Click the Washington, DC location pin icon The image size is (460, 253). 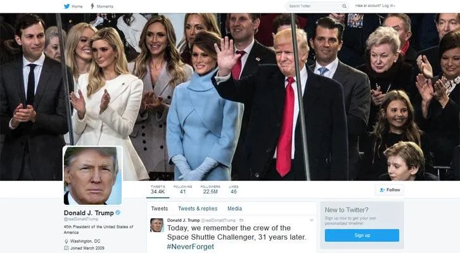67,241
